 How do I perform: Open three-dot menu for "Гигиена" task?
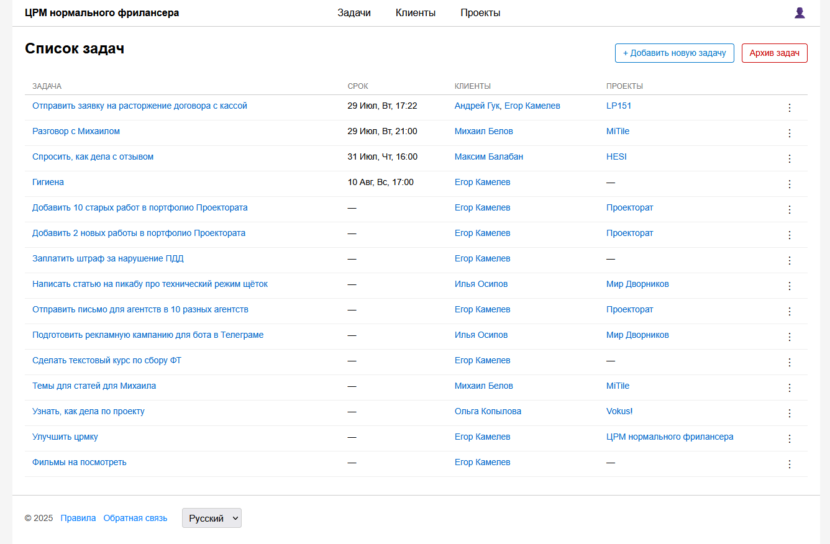[x=790, y=184]
